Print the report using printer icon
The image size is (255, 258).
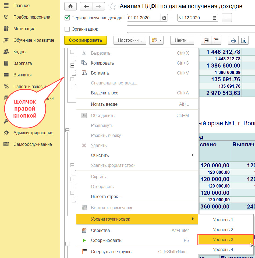coord(233,40)
